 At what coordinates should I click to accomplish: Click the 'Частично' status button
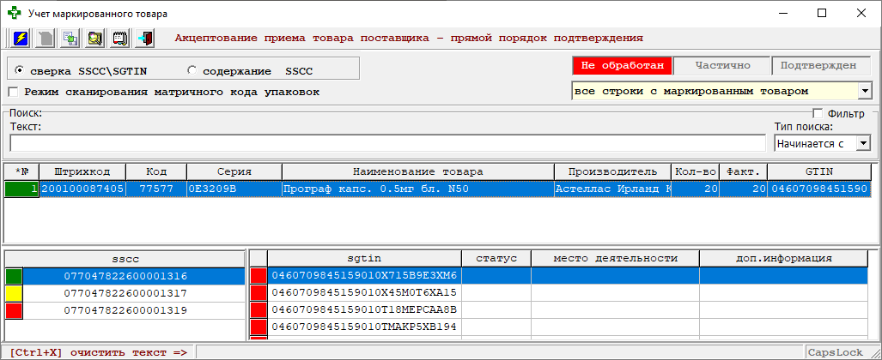pyautogui.click(x=721, y=65)
